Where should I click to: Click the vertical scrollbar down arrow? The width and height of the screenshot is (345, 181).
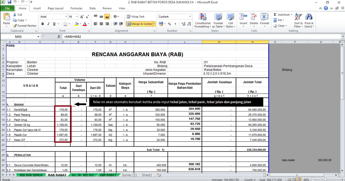point(342,170)
